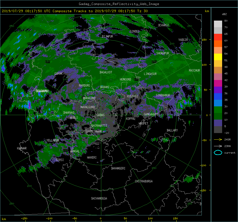Pick the violet purple swatch in dBZ legend
The height and width of the screenshot is (222, 238).
[218, 90]
